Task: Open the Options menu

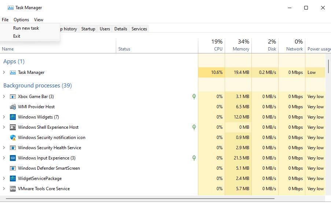Action: pos(21,20)
